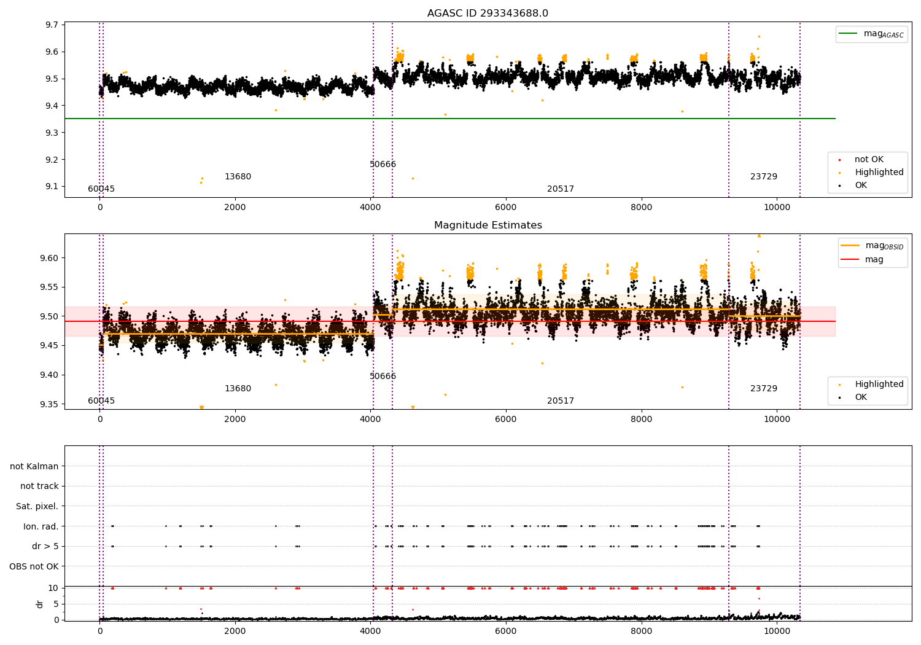Image resolution: width=921 pixels, height=645 pixels.
Task: Click the 8000 x-axis tick under middle plot
Action: [641, 420]
